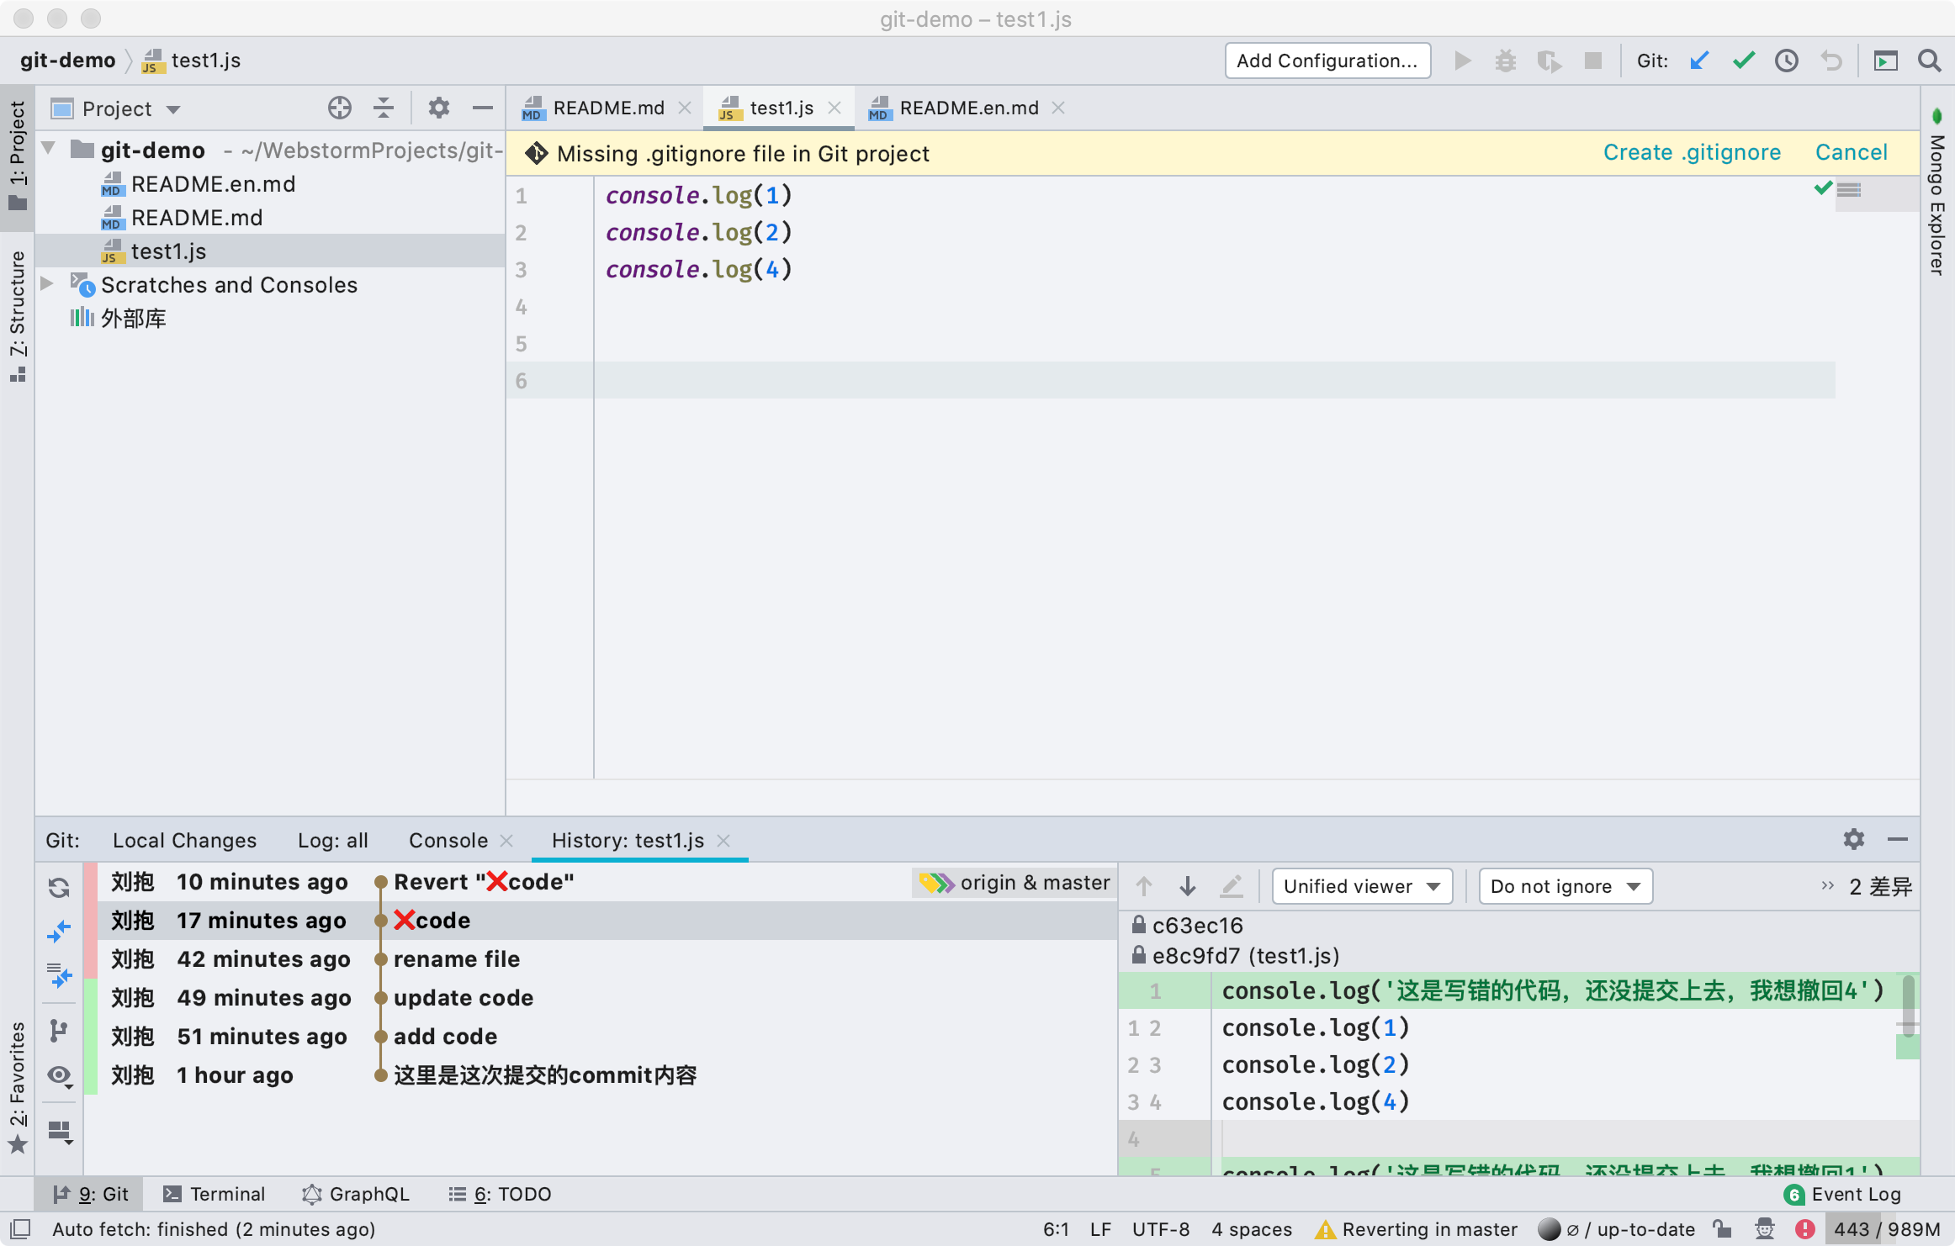Refresh the file history list
1955x1246 pixels.
[x=59, y=887]
